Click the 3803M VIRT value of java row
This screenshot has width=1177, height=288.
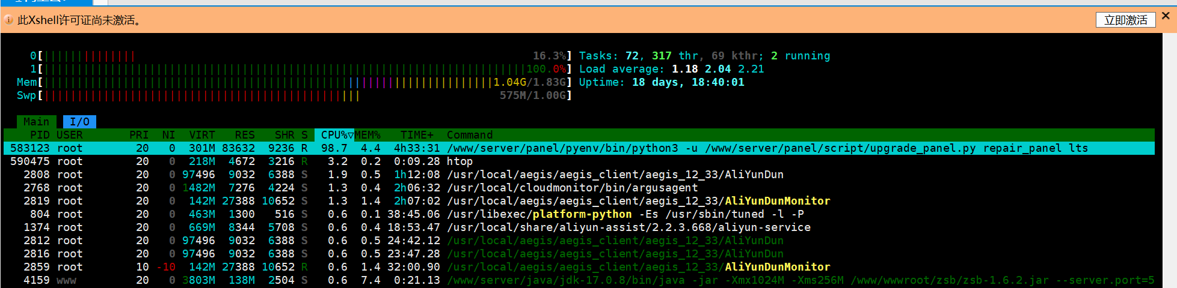[198, 280]
